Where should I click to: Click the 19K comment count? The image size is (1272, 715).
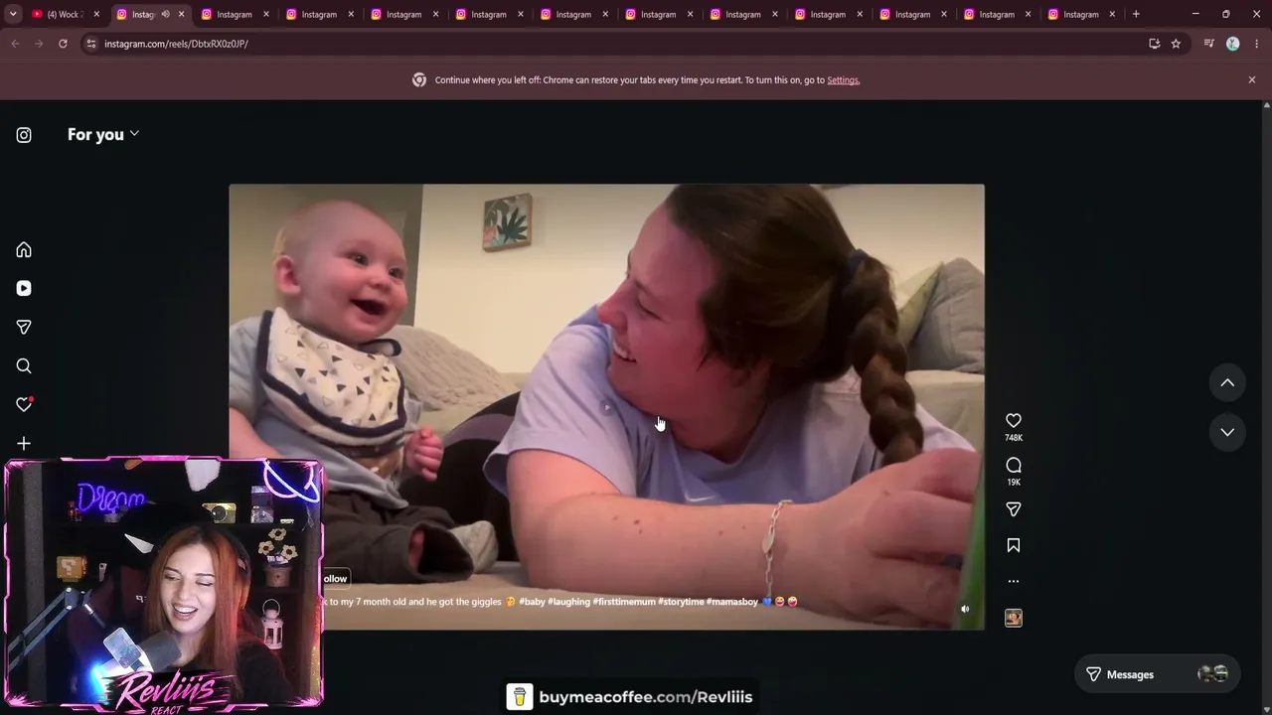pyautogui.click(x=1014, y=483)
